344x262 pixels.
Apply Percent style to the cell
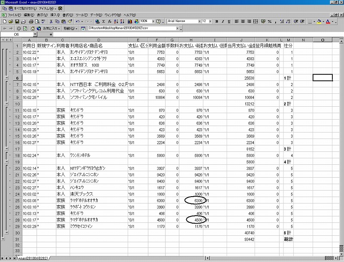pos(270,21)
